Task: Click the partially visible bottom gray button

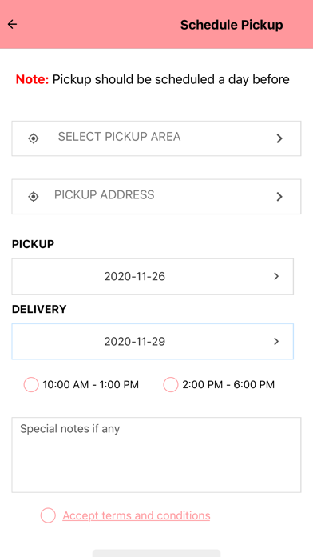Action: point(156,554)
